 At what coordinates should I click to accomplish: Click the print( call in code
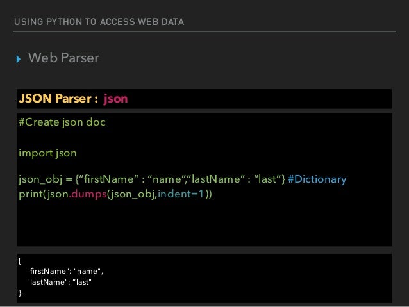(32, 194)
